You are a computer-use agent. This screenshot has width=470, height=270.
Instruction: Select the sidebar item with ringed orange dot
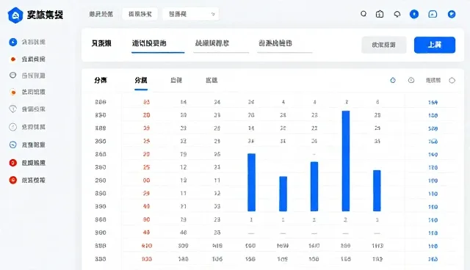(x=27, y=92)
